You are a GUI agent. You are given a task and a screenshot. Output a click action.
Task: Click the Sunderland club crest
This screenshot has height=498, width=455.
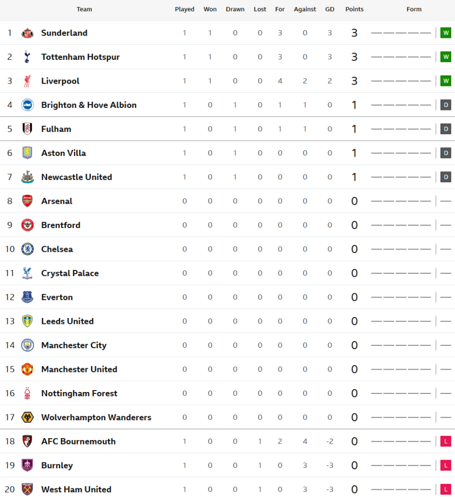click(27, 33)
